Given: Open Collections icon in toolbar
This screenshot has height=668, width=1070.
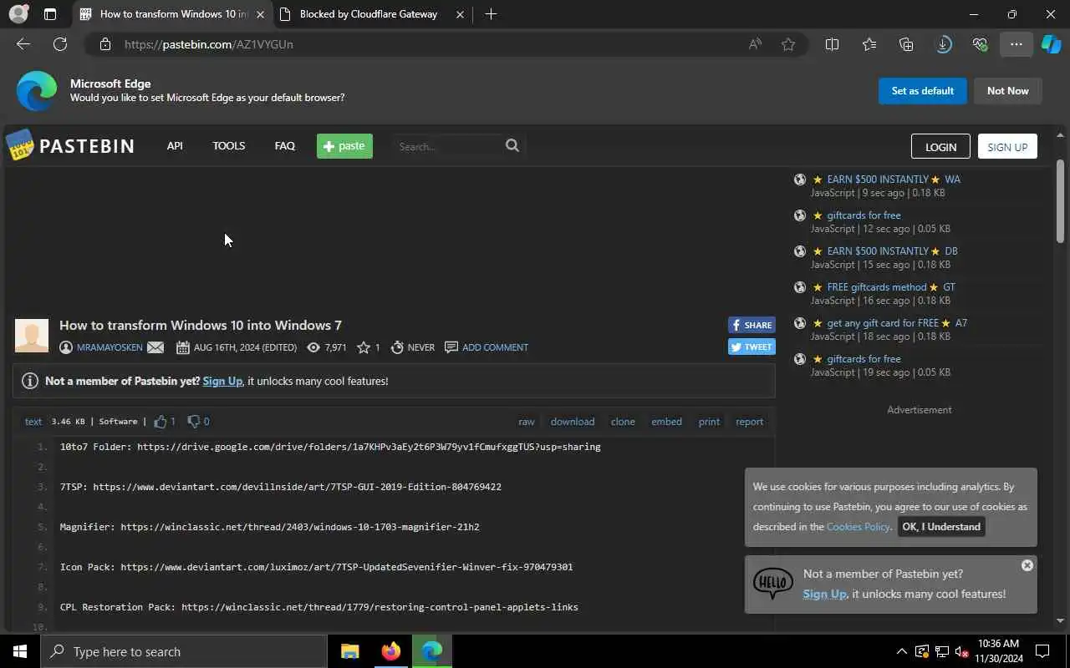Looking at the screenshot, I should (906, 44).
